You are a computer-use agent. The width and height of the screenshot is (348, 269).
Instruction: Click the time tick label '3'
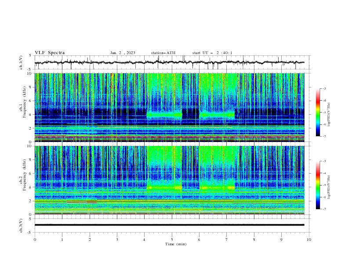[x=117, y=240]
